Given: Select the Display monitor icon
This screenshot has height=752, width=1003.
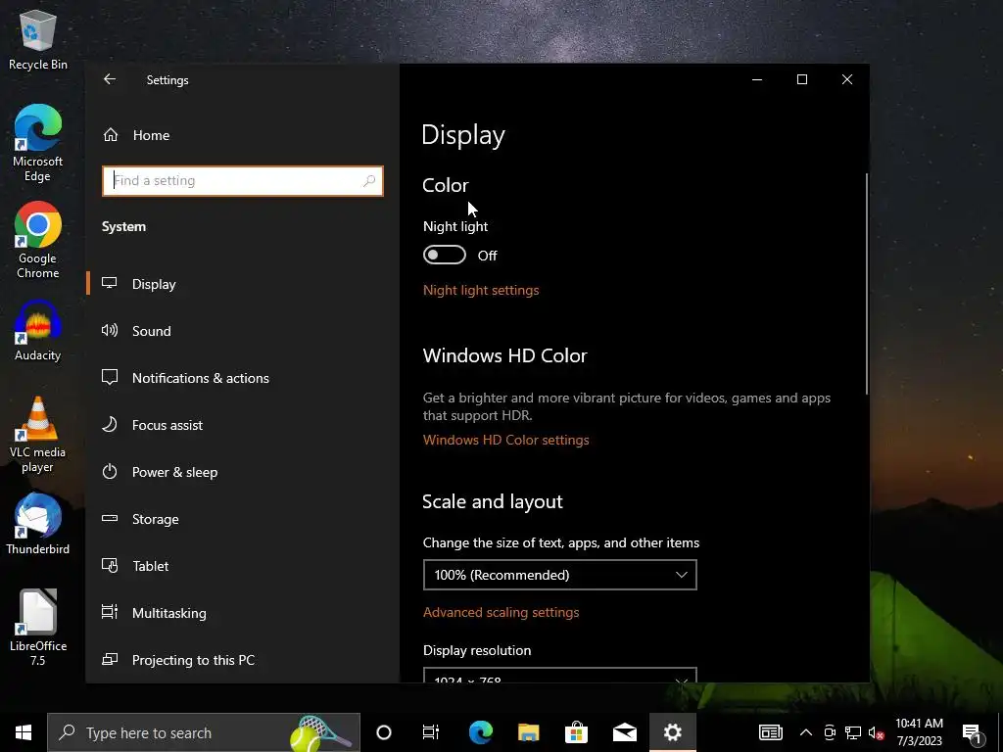Looking at the screenshot, I should [110, 283].
